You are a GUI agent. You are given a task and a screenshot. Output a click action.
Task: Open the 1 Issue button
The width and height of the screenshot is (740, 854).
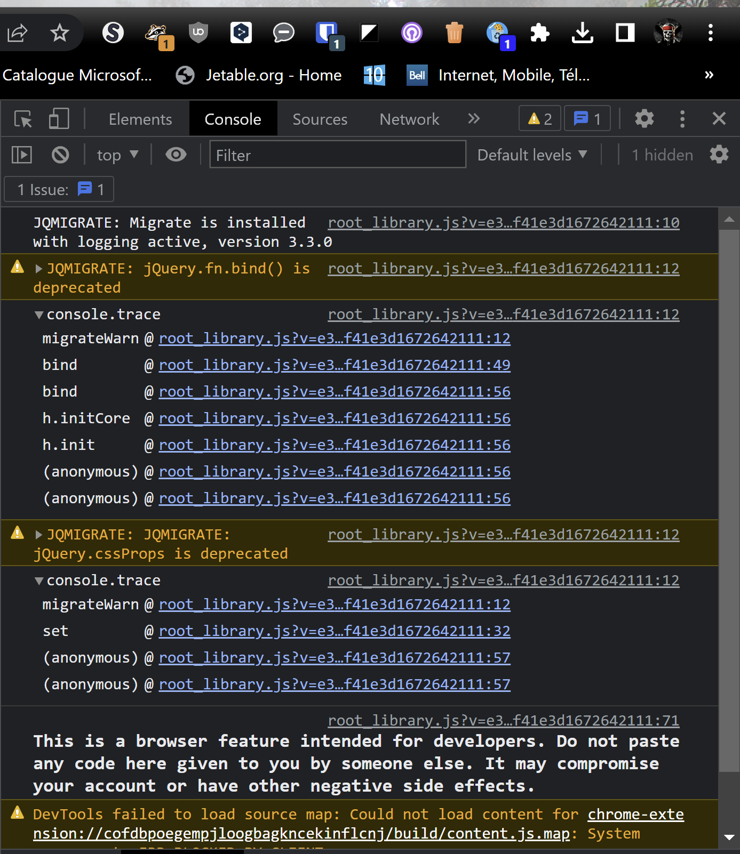[x=59, y=189]
